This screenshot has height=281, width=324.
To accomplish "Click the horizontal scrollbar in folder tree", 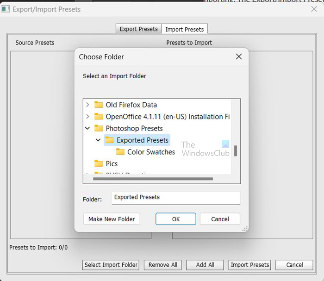I will click(153, 179).
